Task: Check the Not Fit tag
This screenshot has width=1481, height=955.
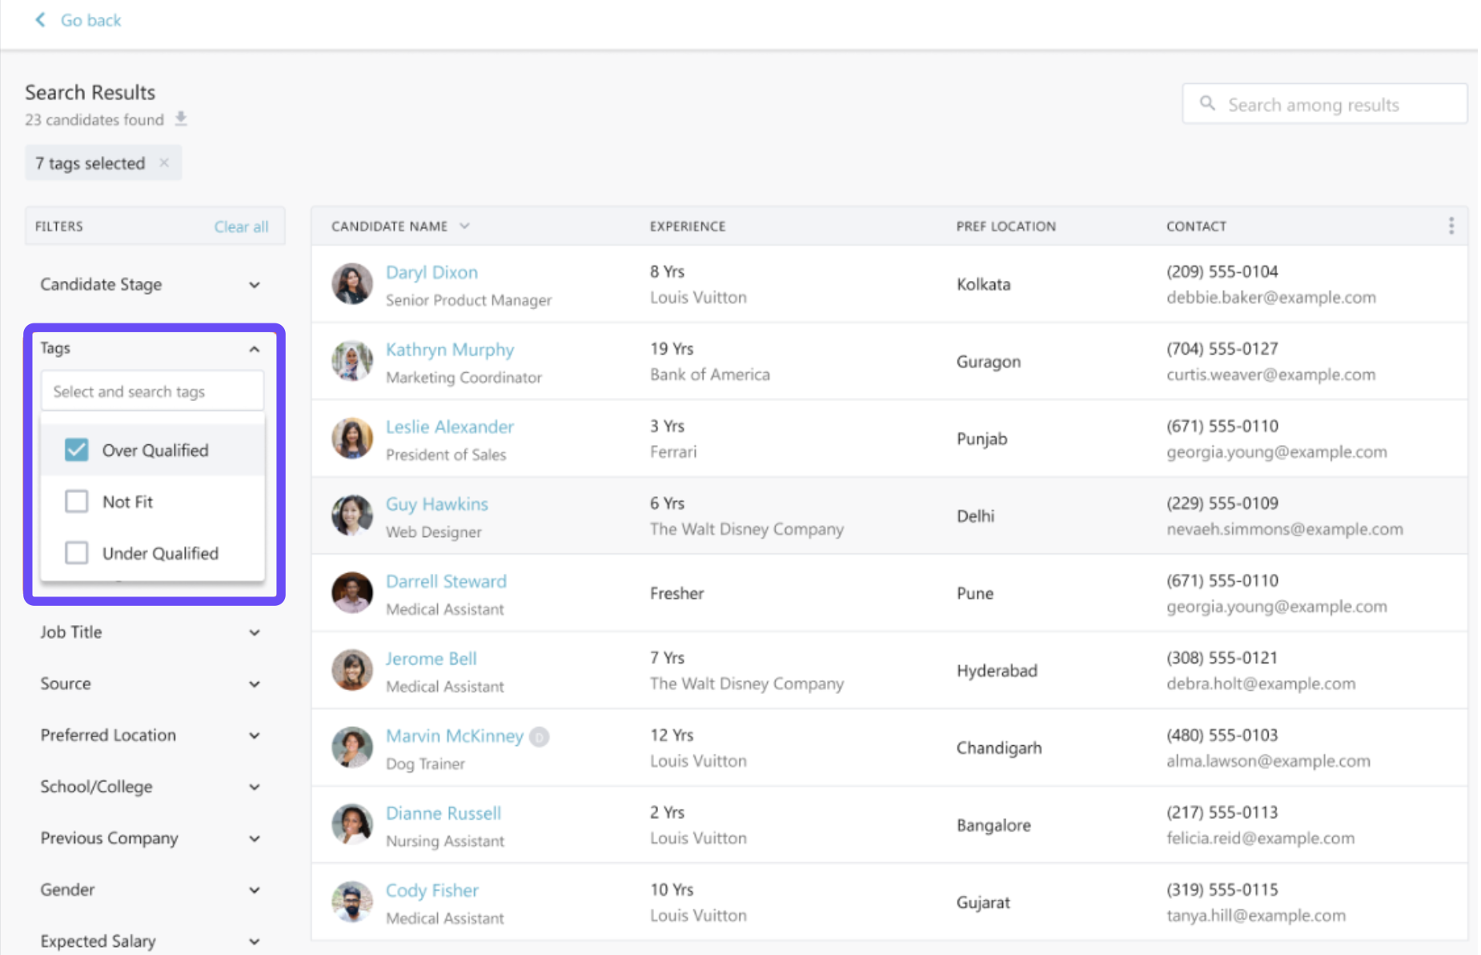Action: point(77,502)
